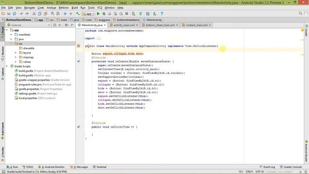Click the Save All toolbar icon

(x=9, y=14)
